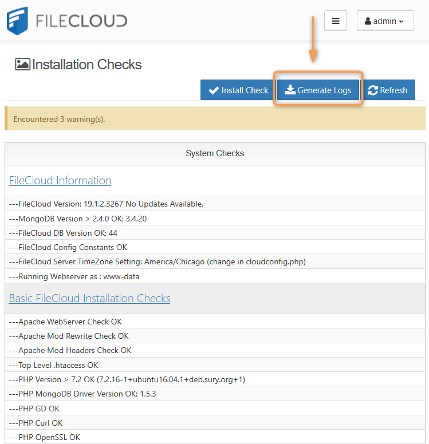The image size is (429, 444).
Task: Click the FileCloud shield logo icon
Action: 17,21
